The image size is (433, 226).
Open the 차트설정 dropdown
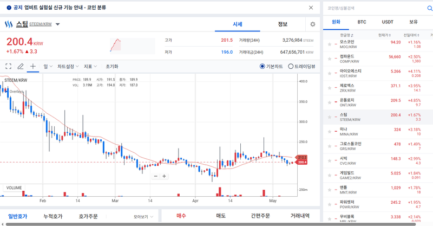[68, 66]
